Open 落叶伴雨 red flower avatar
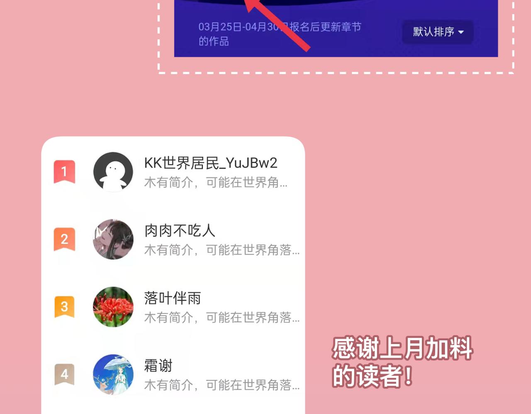 pos(113,307)
